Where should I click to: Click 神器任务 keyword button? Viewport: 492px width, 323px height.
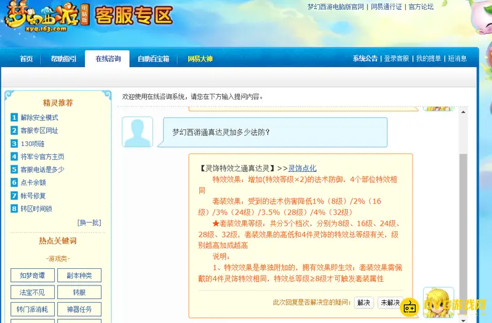pos(79,309)
